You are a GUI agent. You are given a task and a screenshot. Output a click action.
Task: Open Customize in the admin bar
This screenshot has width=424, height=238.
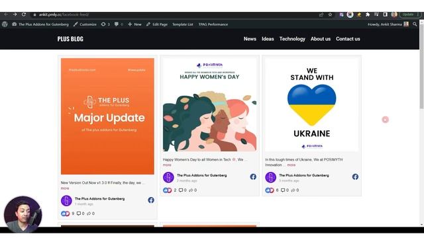pyautogui.click(x=85, y=24)
